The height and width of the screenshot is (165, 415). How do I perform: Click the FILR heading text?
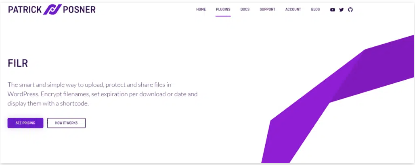pyautogui.click(x=18, y=63)
